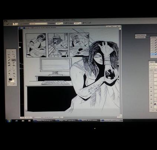
Task: Select the Rectangular Marquee tool
Action: pos(9,52)
